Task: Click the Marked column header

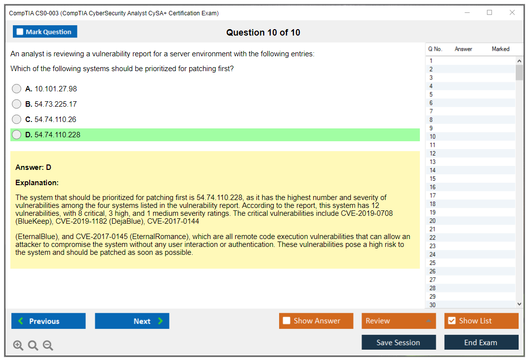Action: point(500,49)
